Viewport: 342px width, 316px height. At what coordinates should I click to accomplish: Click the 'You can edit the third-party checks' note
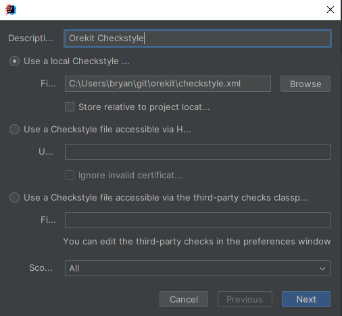197,242
